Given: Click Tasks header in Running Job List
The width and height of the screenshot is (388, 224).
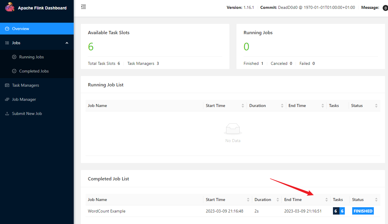Looking at the screenshot, I should (x=334, y=106).
